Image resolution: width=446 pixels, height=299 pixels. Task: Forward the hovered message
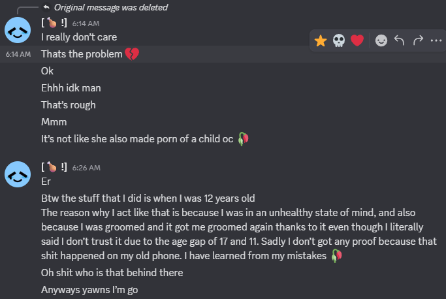point(418,40)
